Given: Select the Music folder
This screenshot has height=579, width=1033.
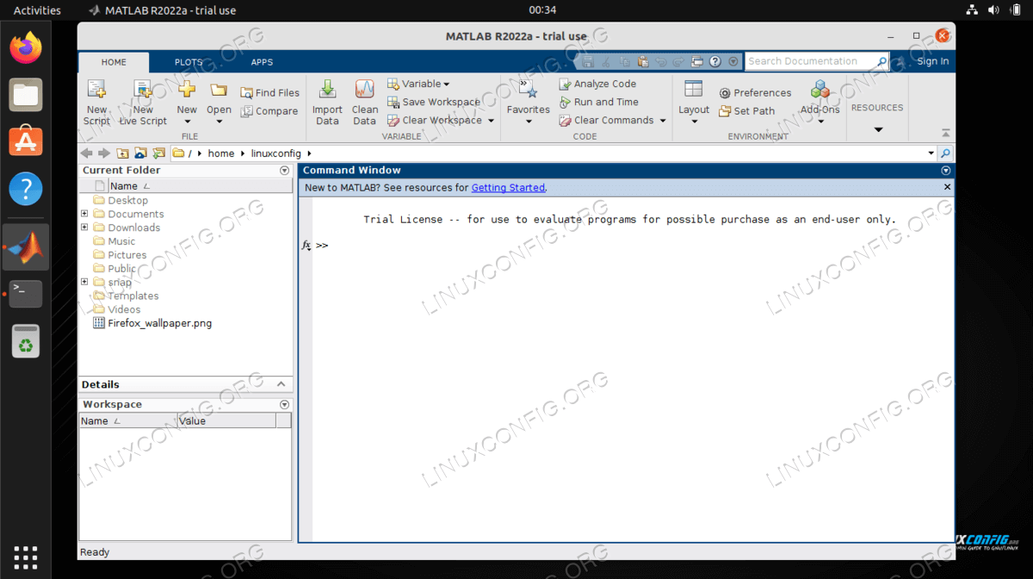Looking at the screenshot, I should click(x=121, y=241).
